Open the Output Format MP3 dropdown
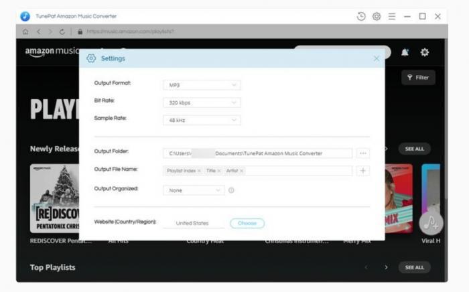This screenshot has width=469, height=292. point(202,85)
